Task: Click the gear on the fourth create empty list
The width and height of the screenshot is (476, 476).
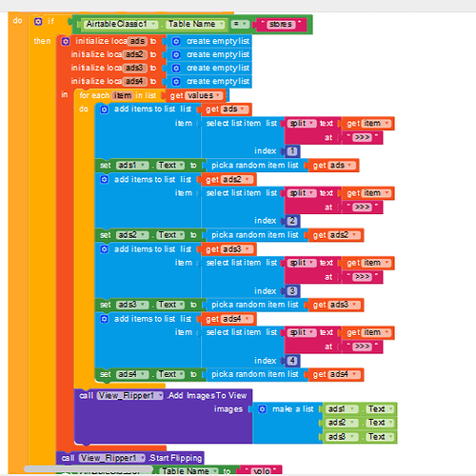Action: (176, 82)
